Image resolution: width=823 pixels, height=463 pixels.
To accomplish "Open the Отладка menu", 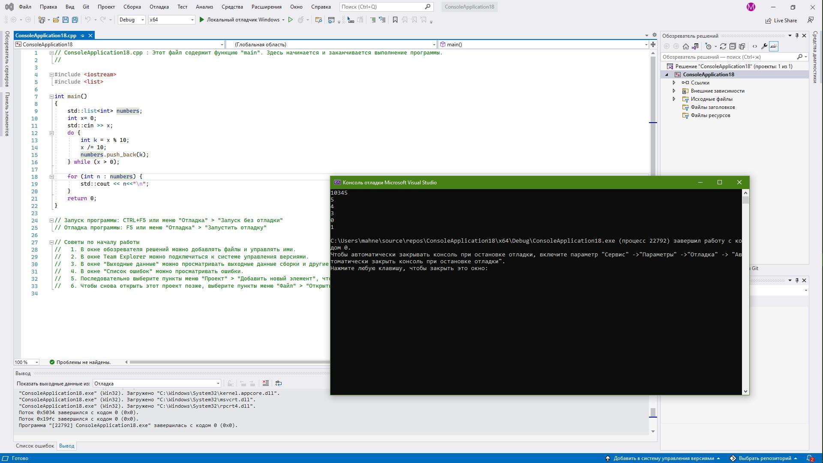I will pos(159,7).
